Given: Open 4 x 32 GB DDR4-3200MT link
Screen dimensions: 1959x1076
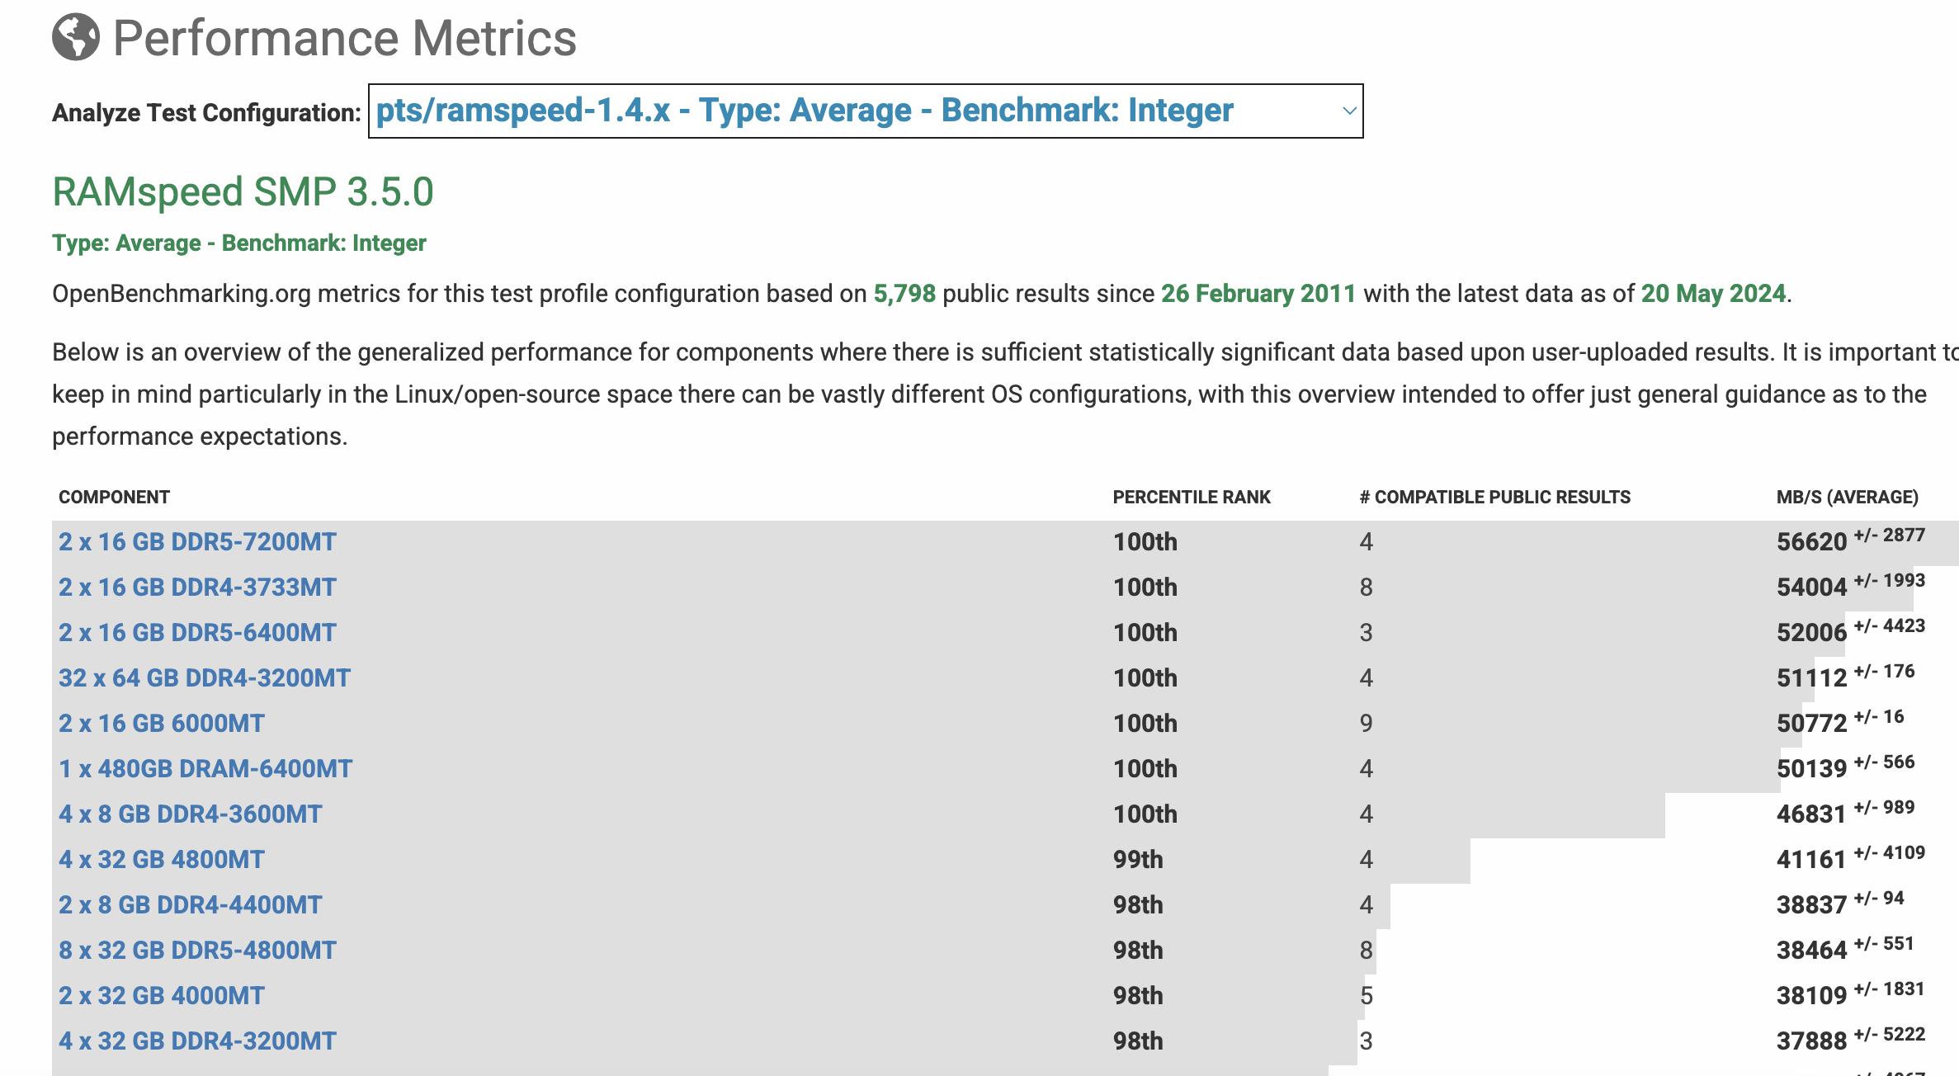Looking at the screenshot, I should point(197,1041).
